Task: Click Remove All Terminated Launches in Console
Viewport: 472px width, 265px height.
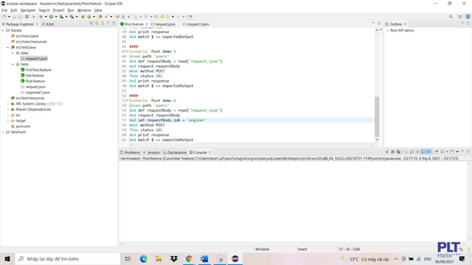Action: (x=398, y=152)
